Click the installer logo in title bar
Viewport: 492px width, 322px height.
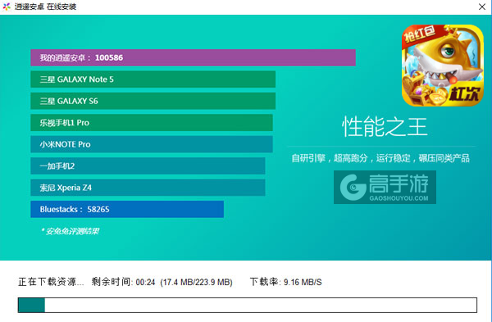[7, 7]
